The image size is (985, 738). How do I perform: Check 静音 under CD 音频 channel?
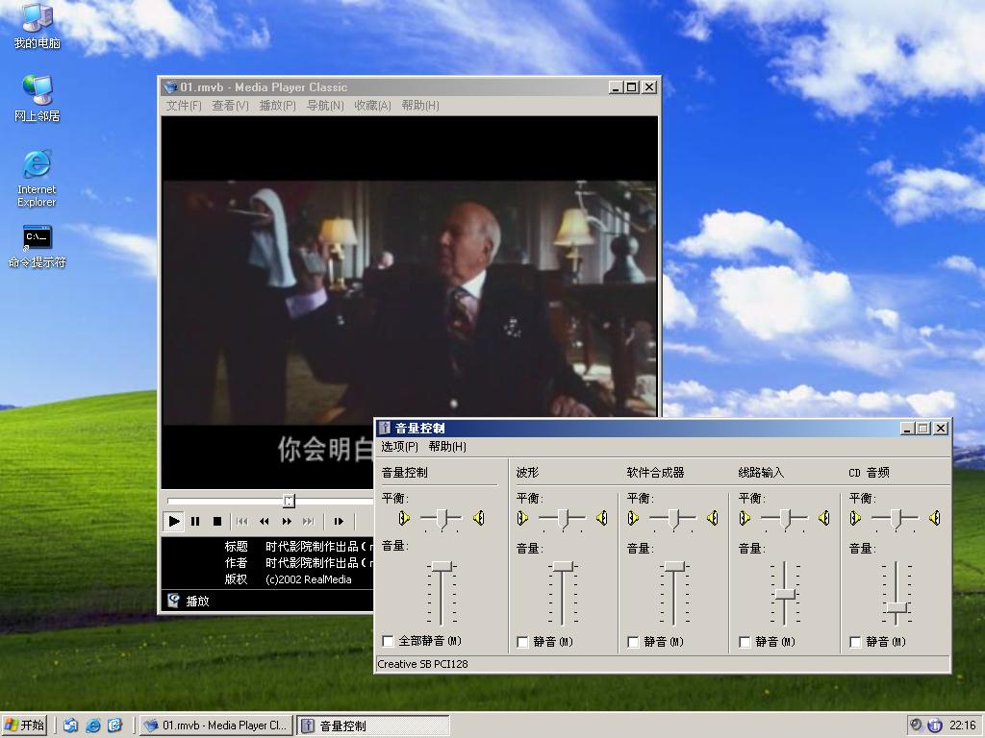click(855, 642)
